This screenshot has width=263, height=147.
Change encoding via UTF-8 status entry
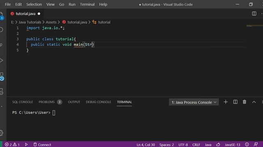183,145
